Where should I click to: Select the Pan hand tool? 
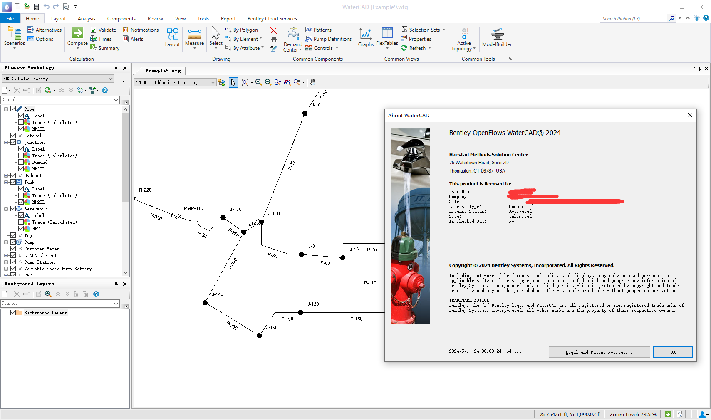pyautogui.click(x=313, y=82)
